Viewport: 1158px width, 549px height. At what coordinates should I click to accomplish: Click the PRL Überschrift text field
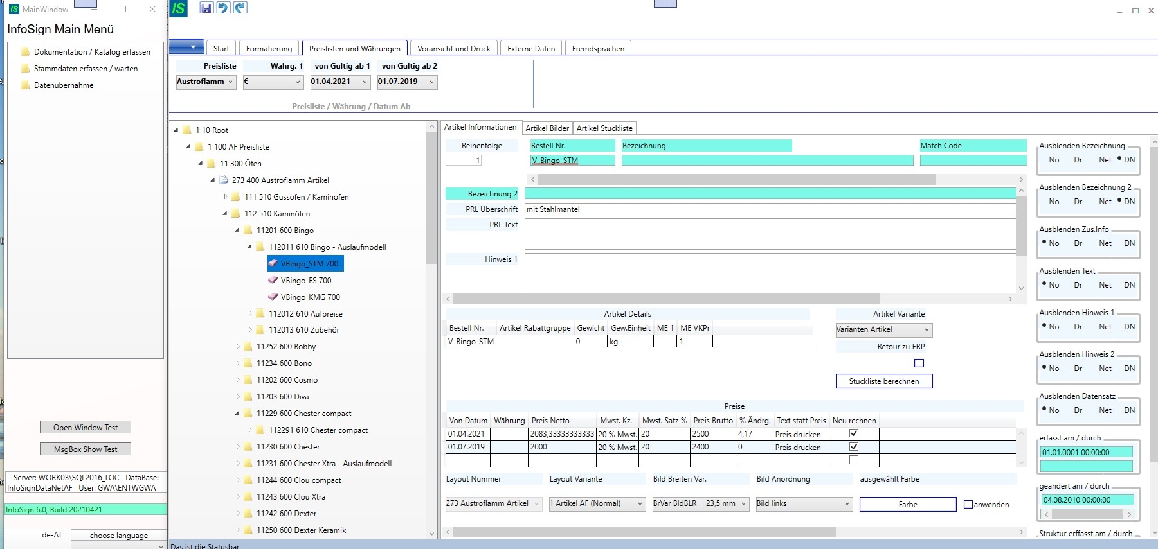tap(769, 209)
